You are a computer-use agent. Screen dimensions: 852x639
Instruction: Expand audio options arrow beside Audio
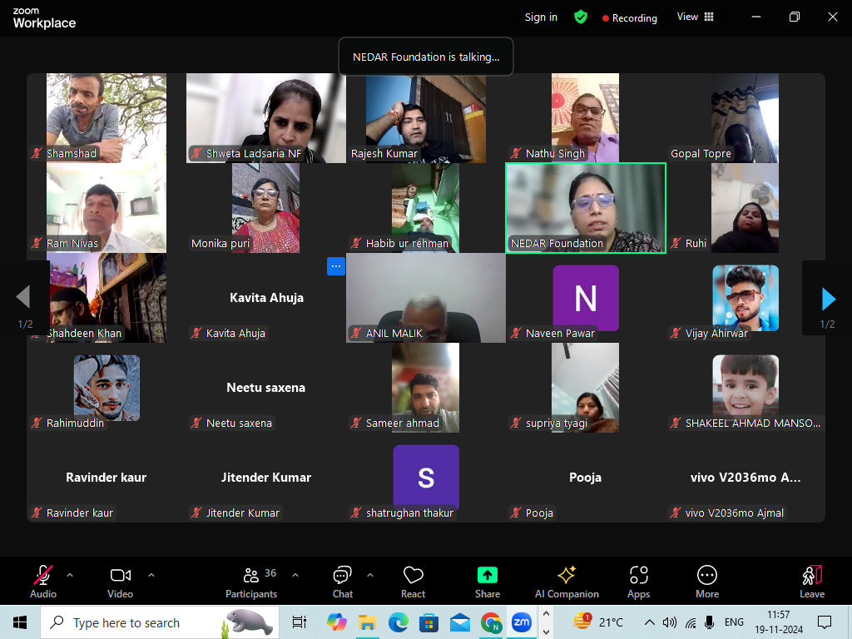(x=70, y=575)
